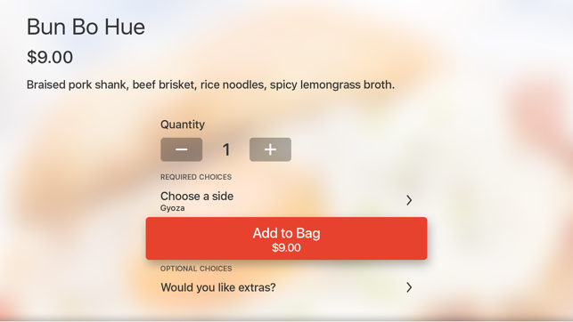Image resolution: width=573 pixels, height=322 pixels.
Task: Select the quantity value 1
Action: click(226, 149)
